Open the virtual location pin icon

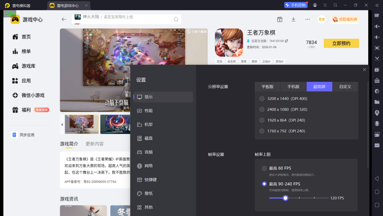[376, 112]
